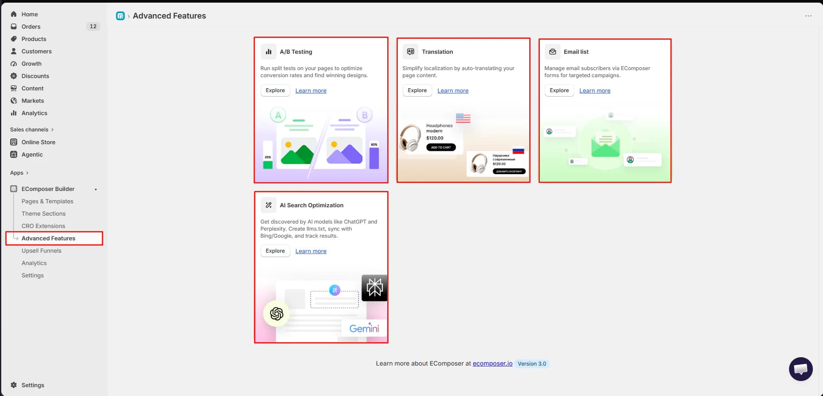Click the Markets globe icon
The height and width of the screenshot is (396, 823).
click(x=14, y=101)
